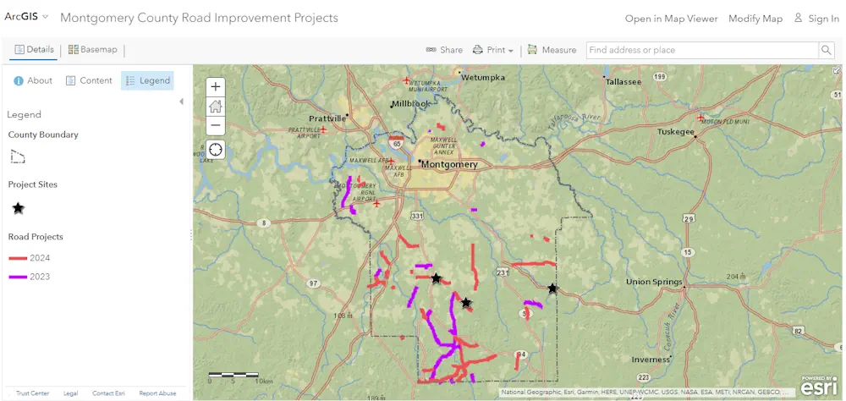Click the purple 2023 legend line
The height and width of the screenshot is (401, 846).
tap(18, 277)
